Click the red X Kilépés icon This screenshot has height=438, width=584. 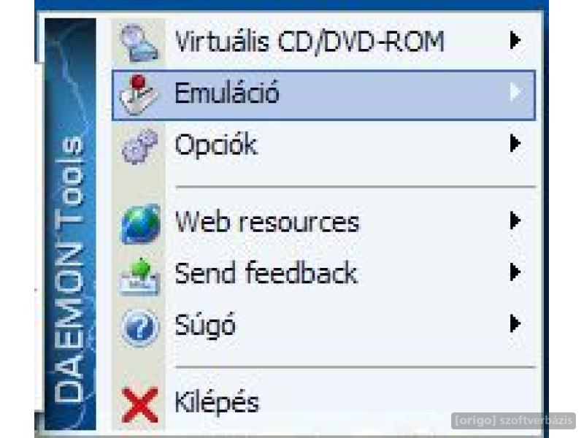[x=139, y=405]
